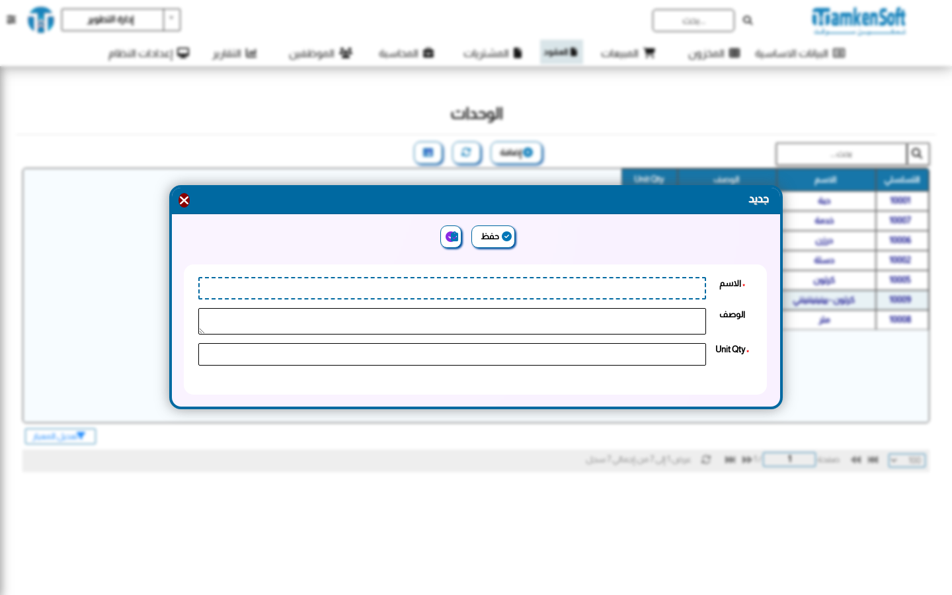Click into the الوصف description box
Image resolution: width=952 pixels, height=595 pixels.
pos(452,321)
